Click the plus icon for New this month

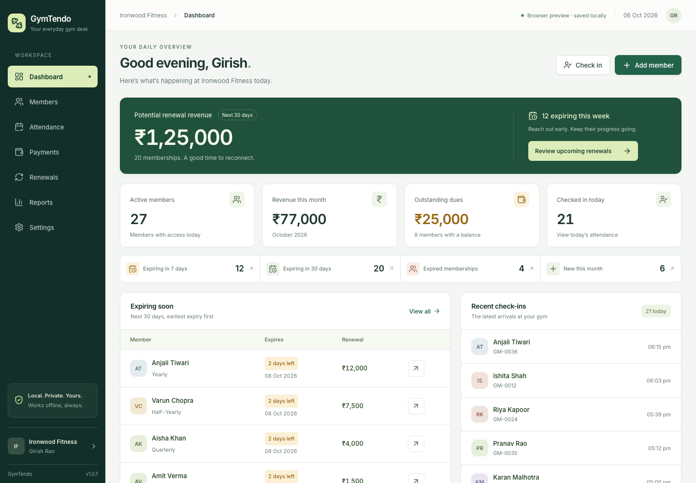tap(553, 269)
